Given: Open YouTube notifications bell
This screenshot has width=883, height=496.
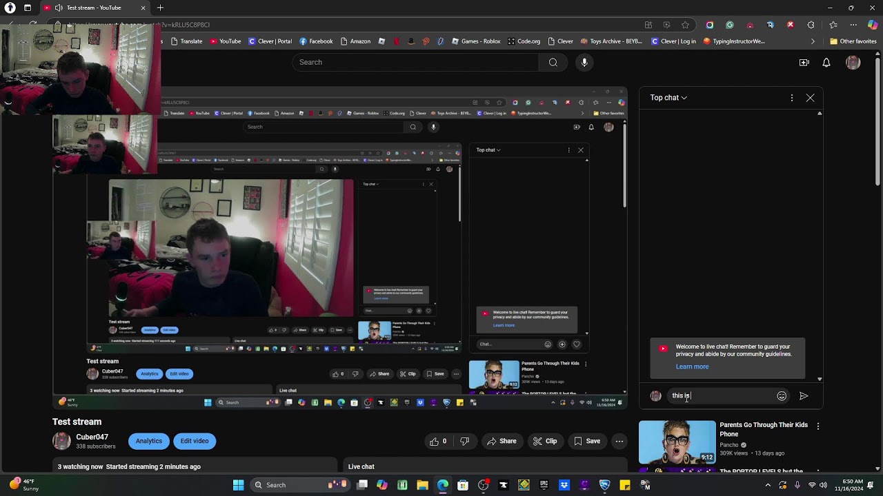Looking at the screenshot, I should (x=826, y=63).
